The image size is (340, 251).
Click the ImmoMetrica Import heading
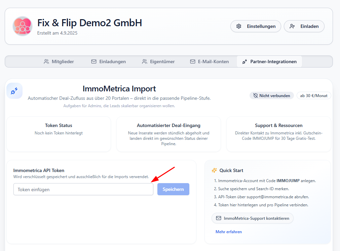tap(119, 89)
